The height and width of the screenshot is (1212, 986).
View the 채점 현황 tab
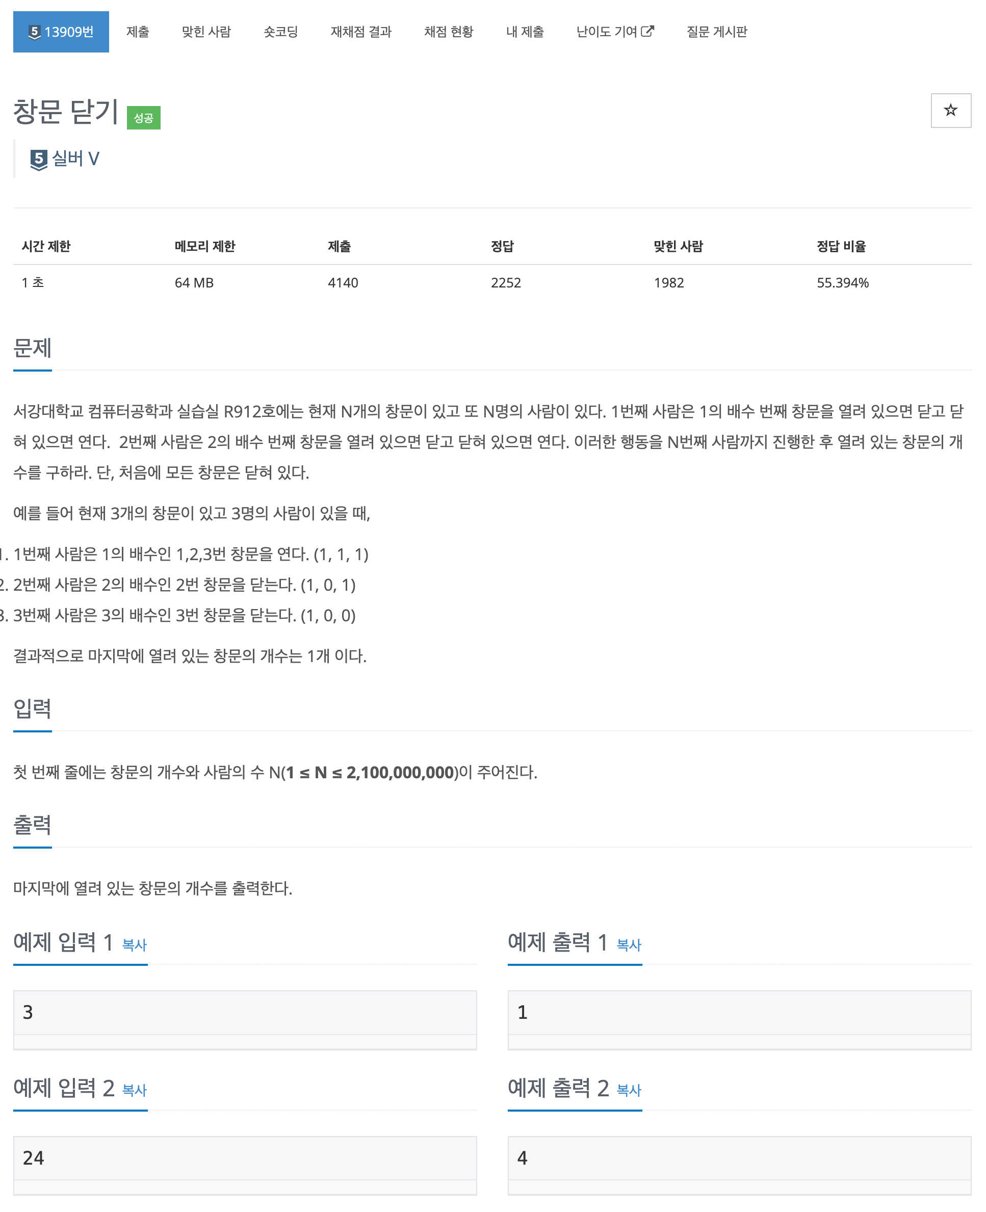(449, 32)
